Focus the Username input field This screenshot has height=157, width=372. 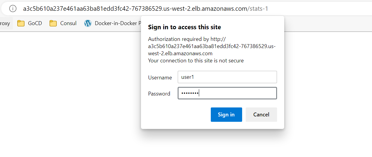(x=227, y=77)
